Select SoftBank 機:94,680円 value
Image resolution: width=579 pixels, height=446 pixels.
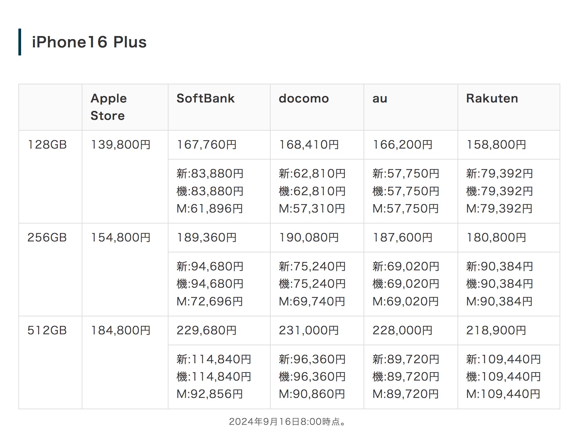pos(210,284)
